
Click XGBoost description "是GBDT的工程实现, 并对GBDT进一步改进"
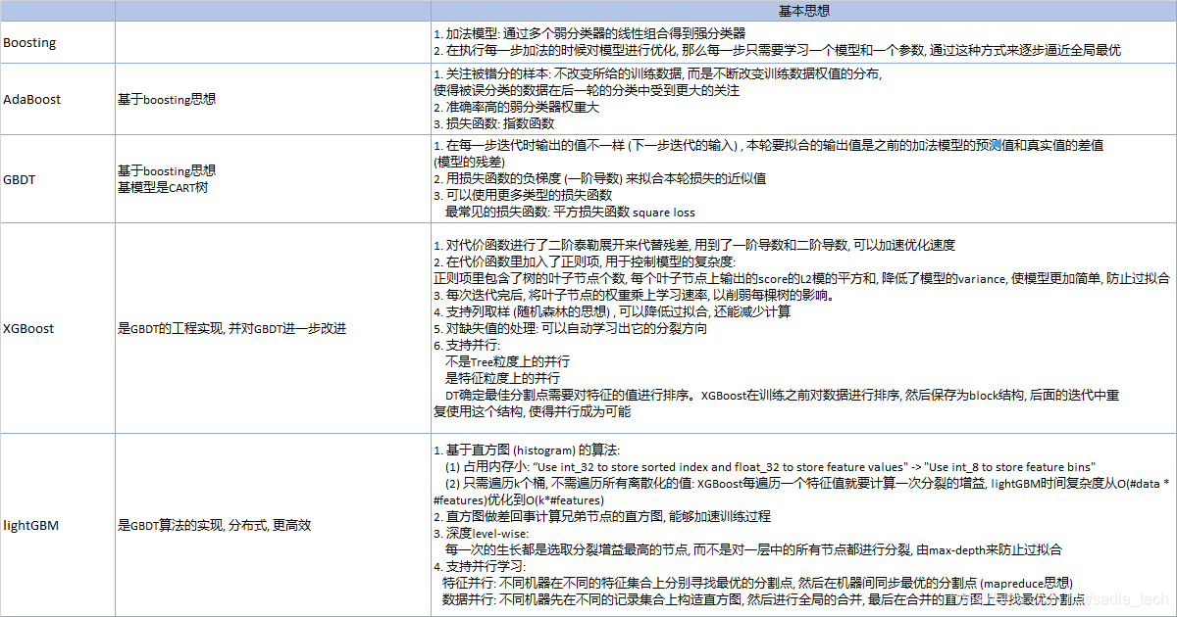click(x=231, y=328)
